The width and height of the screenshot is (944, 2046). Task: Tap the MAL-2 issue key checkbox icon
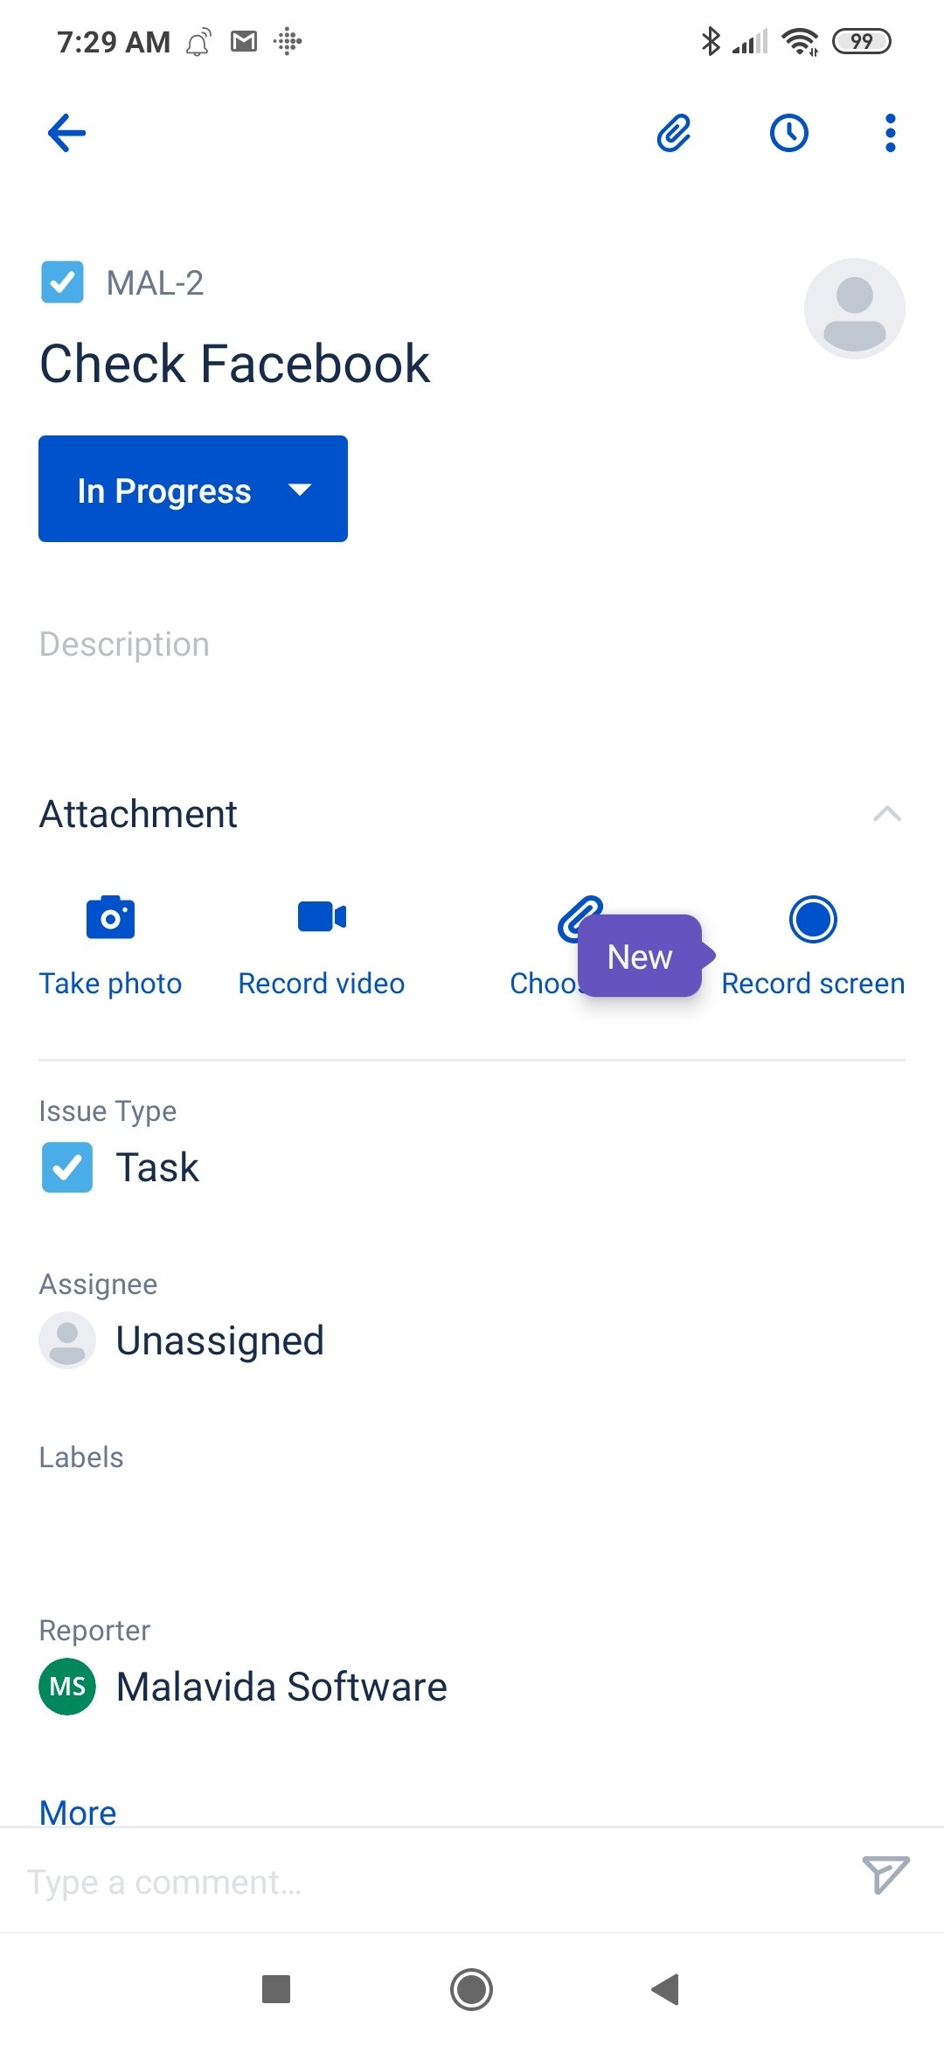pos(62,282)
